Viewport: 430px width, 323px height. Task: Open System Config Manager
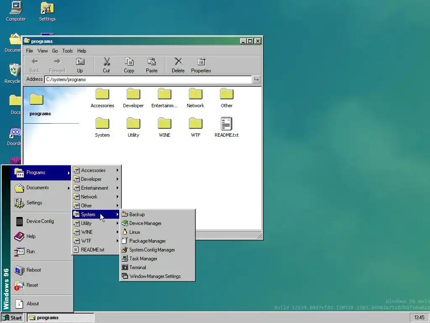click(157, 250)
